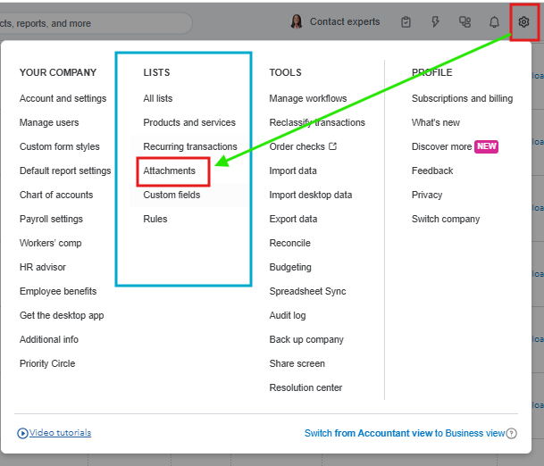Open the settings gear icon

pyautogui.click(x=523, y=21)
